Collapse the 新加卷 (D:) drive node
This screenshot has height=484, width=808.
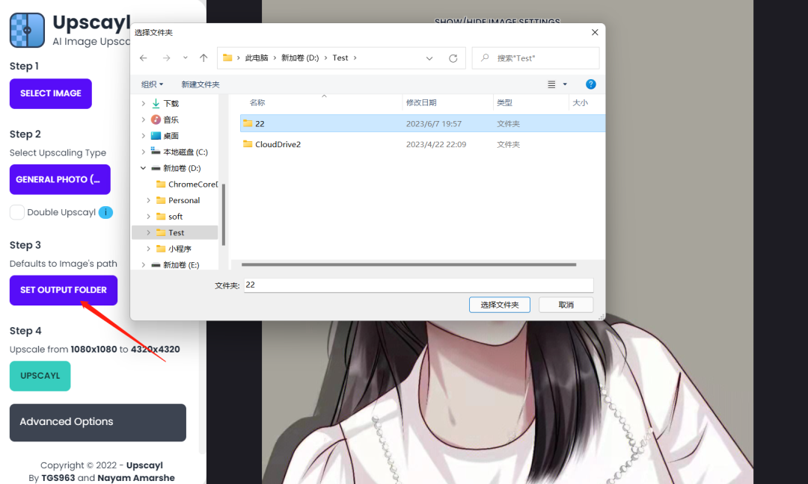coord(143,167)
